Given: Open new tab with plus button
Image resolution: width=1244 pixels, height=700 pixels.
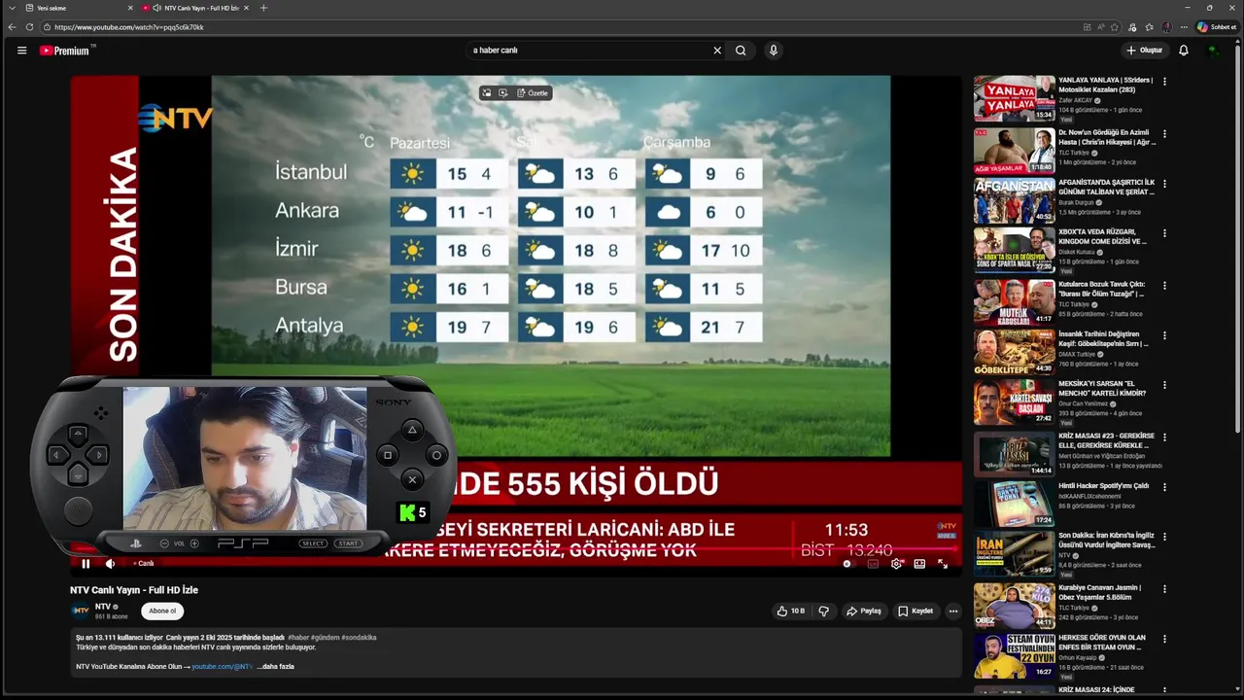Looking at the screenshot, I should [263, 8].
